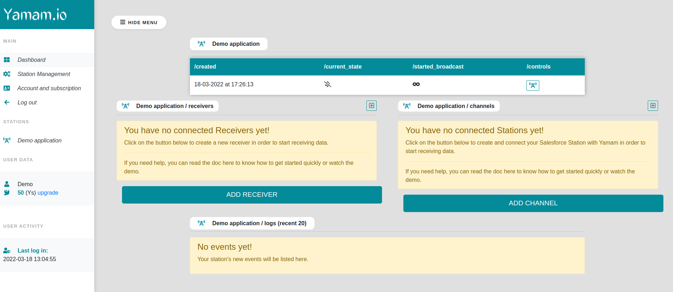Click the no connected Receivers heading
This screenshot has height=292, width=673.
point(197,130)
